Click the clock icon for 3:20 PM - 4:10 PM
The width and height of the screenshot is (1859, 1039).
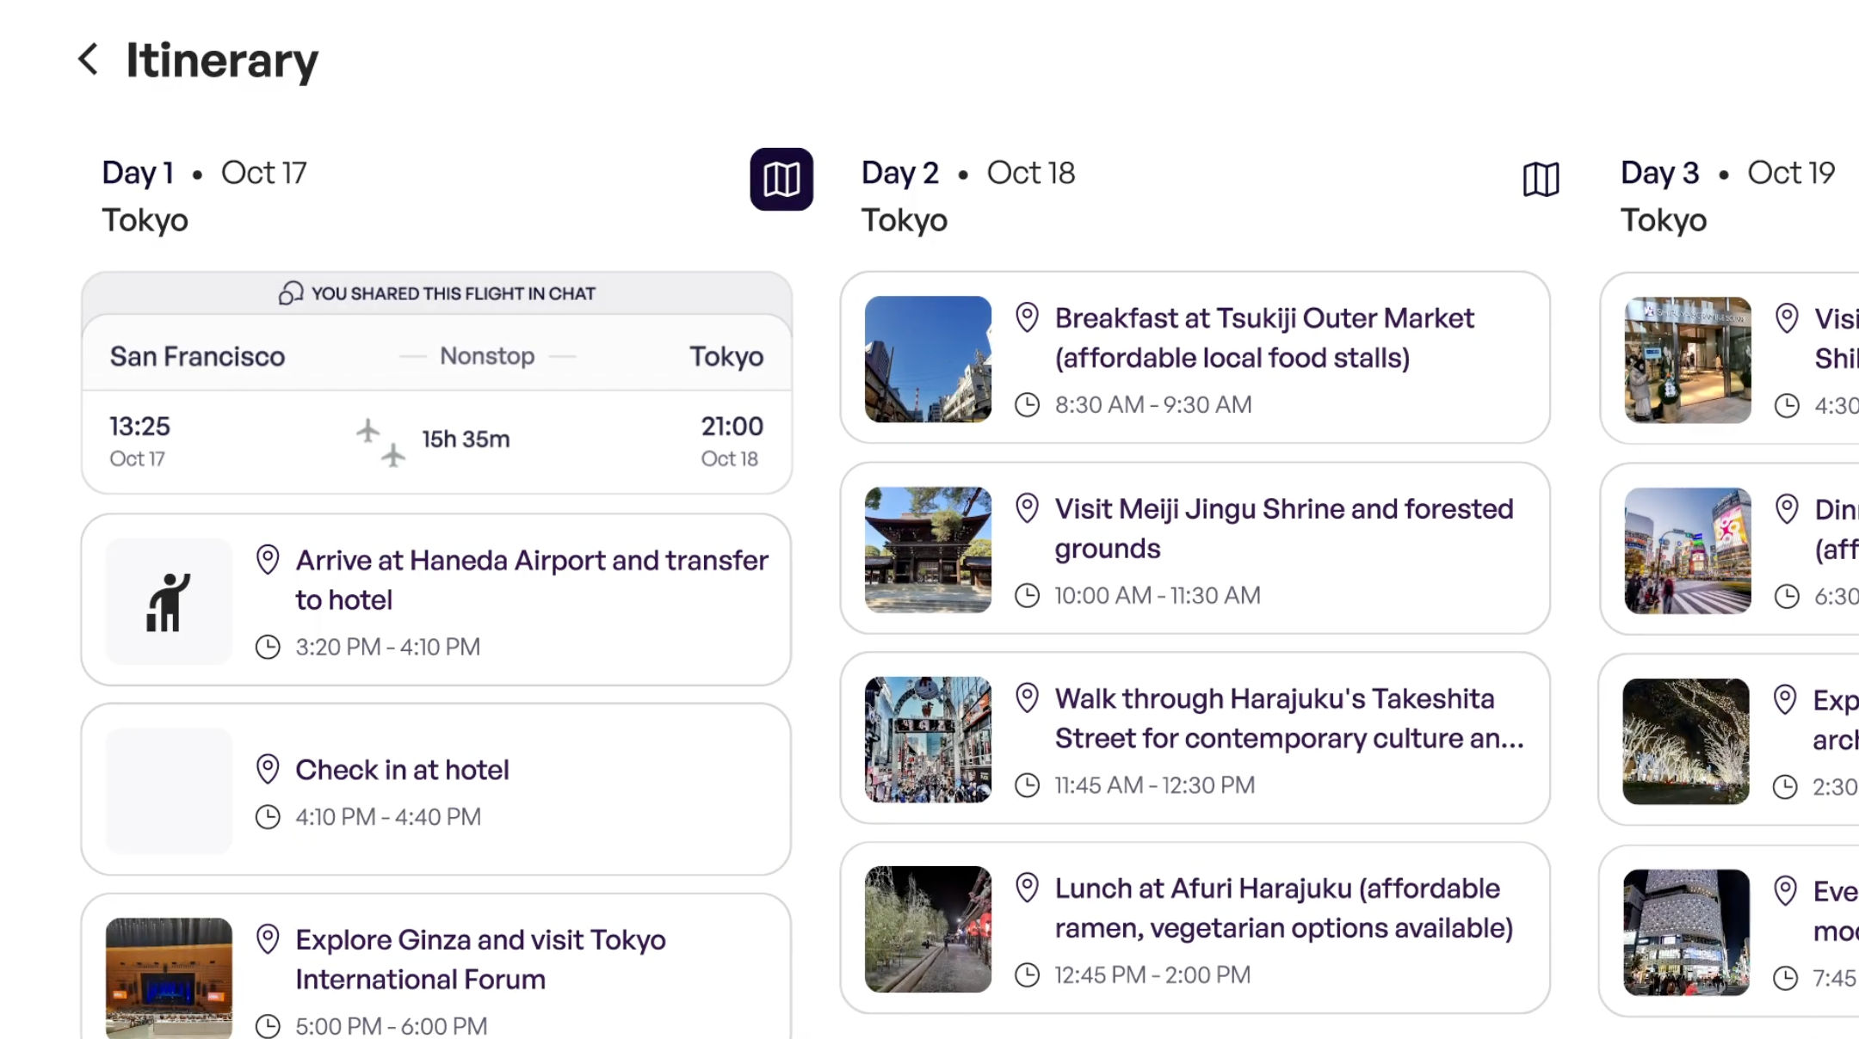(268, 647)
